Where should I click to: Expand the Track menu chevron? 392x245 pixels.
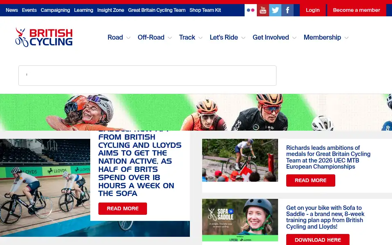[x=200, y=38]
